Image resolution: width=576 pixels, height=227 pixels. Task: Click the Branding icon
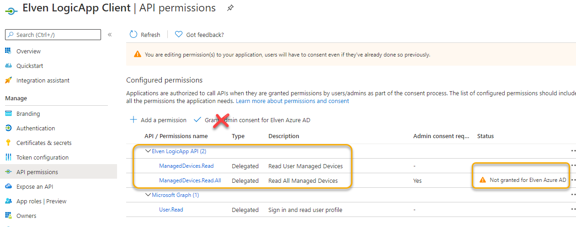pos(8,113)
